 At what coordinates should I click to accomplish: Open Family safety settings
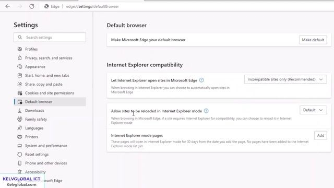point(36,120)
